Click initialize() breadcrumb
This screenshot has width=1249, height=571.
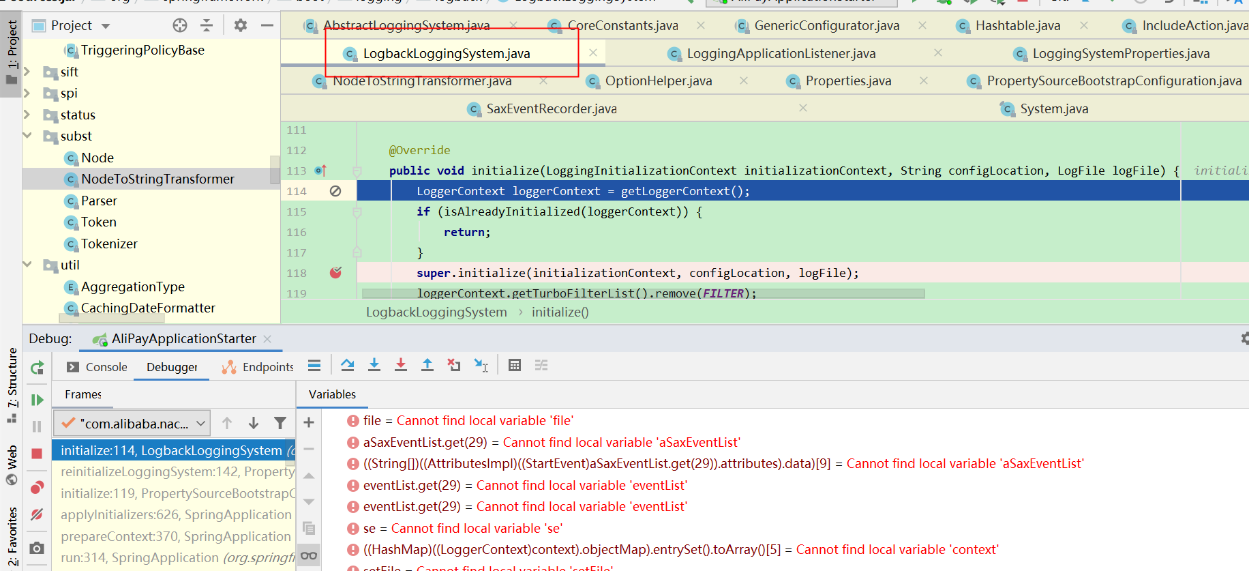tap(560, 312)
